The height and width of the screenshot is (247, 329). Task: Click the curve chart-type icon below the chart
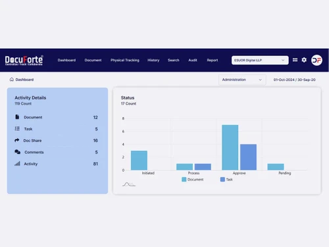(129, 184)
